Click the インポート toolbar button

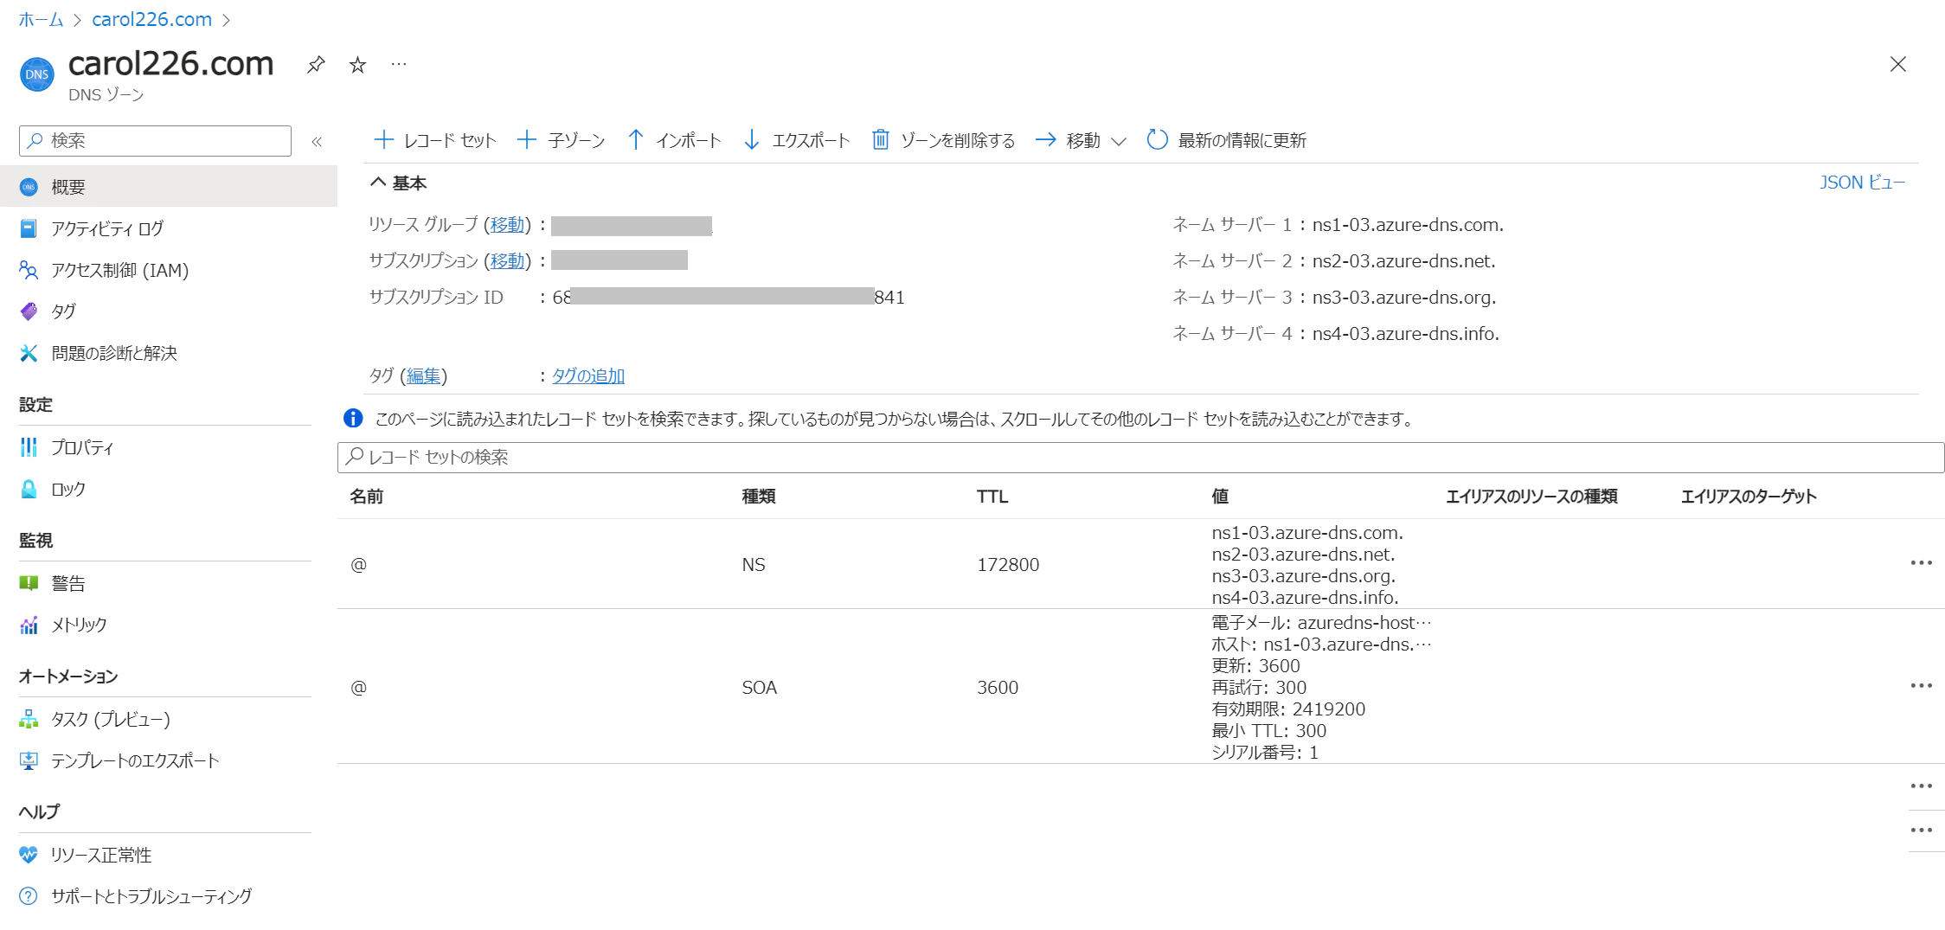pos(674,140)
